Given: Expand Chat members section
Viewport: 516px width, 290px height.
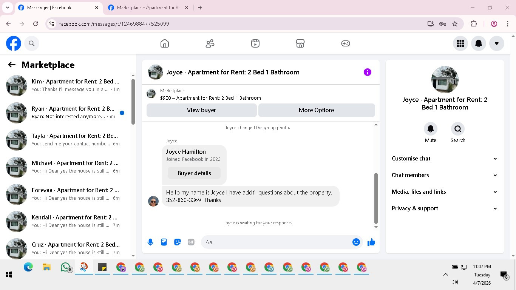Looking at the screenshot, I should [x=445, y=175].
